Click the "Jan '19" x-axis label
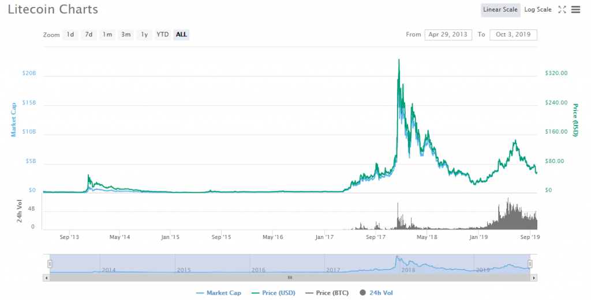Image resolution: width=591 pixels, height=300 pixels. click(478, 237)
